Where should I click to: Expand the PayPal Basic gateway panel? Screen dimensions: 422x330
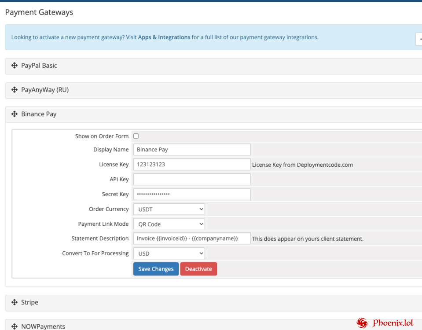pyautogui.click(x=39, y=66)
